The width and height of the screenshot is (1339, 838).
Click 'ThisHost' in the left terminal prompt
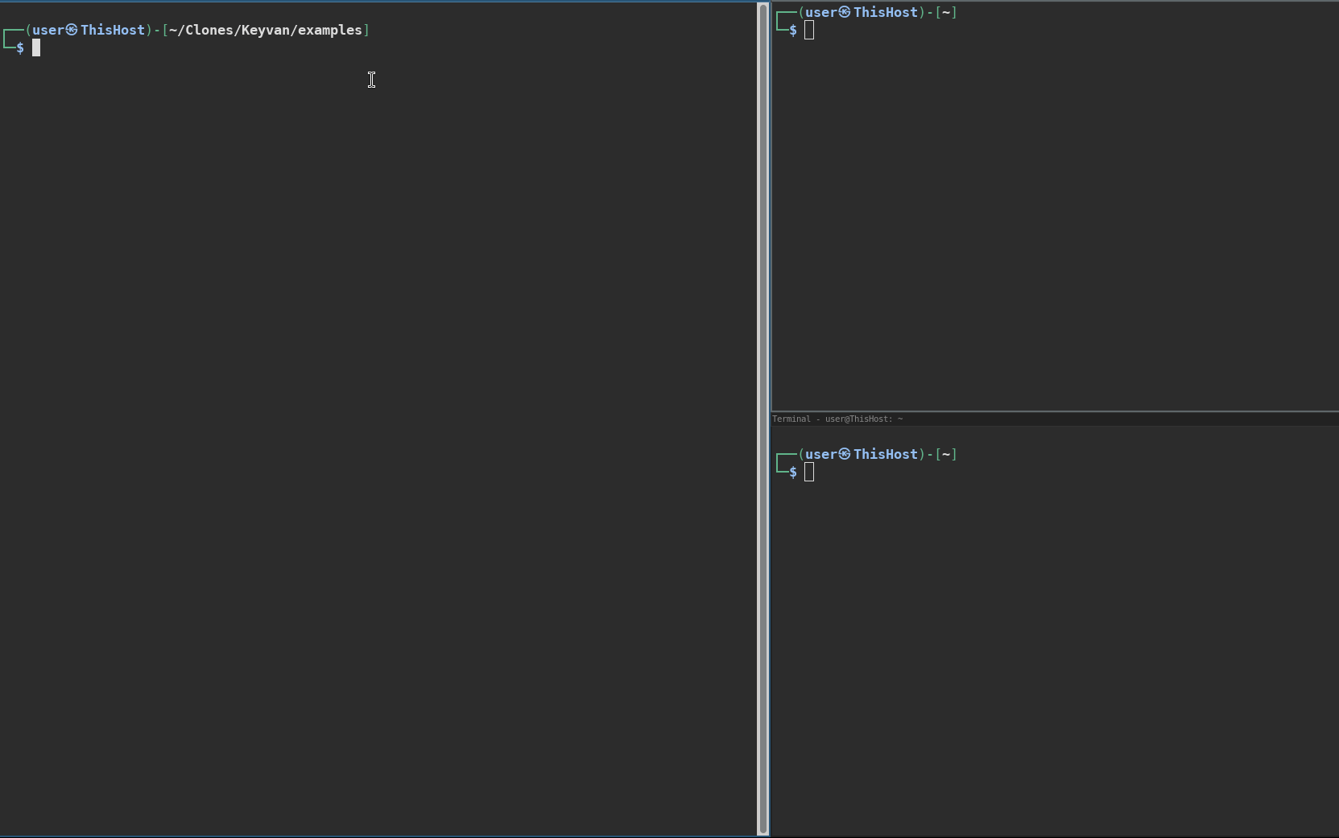pos(113,31)
